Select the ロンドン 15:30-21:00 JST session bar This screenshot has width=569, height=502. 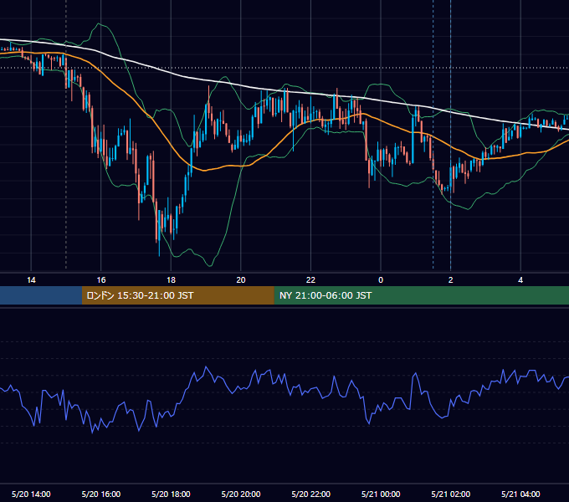pyautogui.click(x=177, y=295)
